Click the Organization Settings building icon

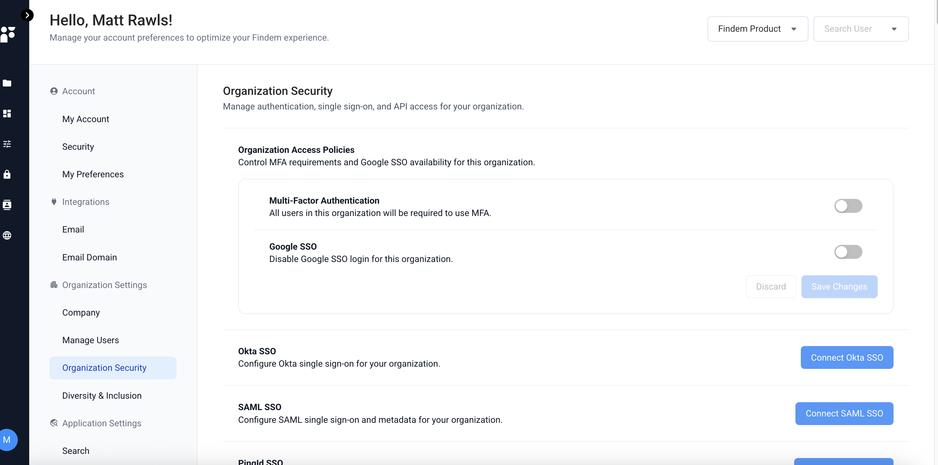click(x=54, y=285)
